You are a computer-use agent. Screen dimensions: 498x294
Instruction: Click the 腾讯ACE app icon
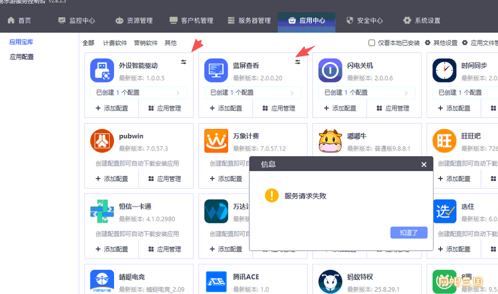pos(216,281)
